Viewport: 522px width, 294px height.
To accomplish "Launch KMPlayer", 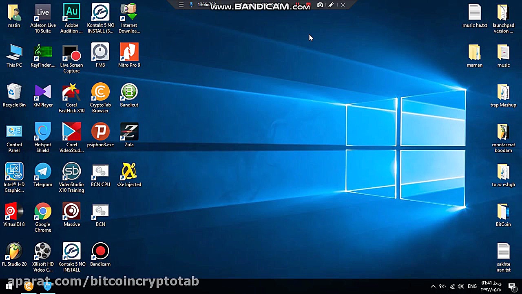I will pos(43,92).
